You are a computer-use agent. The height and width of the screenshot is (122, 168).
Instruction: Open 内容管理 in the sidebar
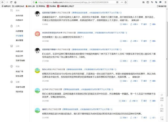tap(19, 31)
